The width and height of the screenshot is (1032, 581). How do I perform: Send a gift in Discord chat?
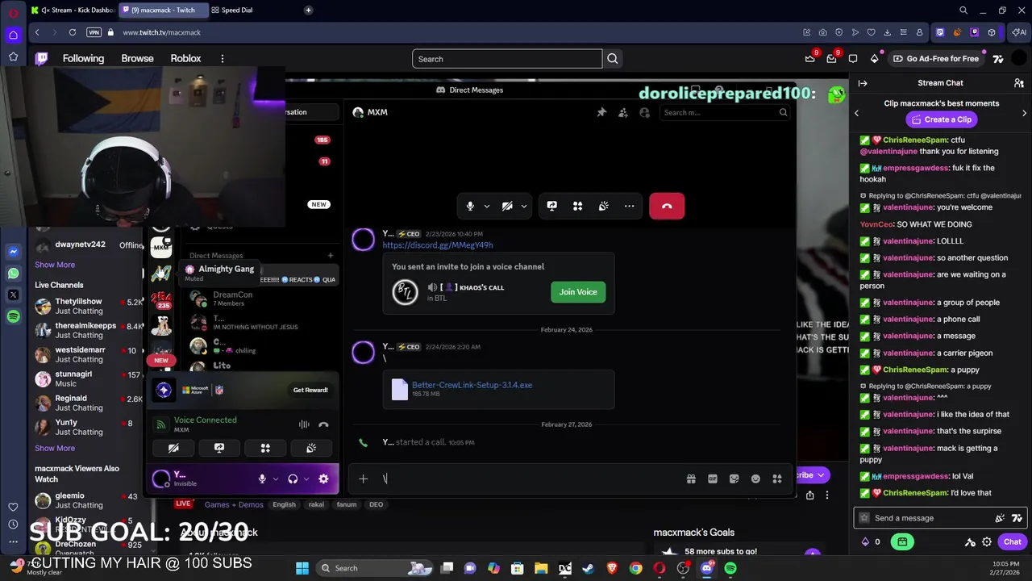coord(691,479)
